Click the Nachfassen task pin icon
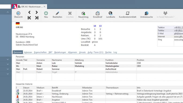 tap(17, 97)
